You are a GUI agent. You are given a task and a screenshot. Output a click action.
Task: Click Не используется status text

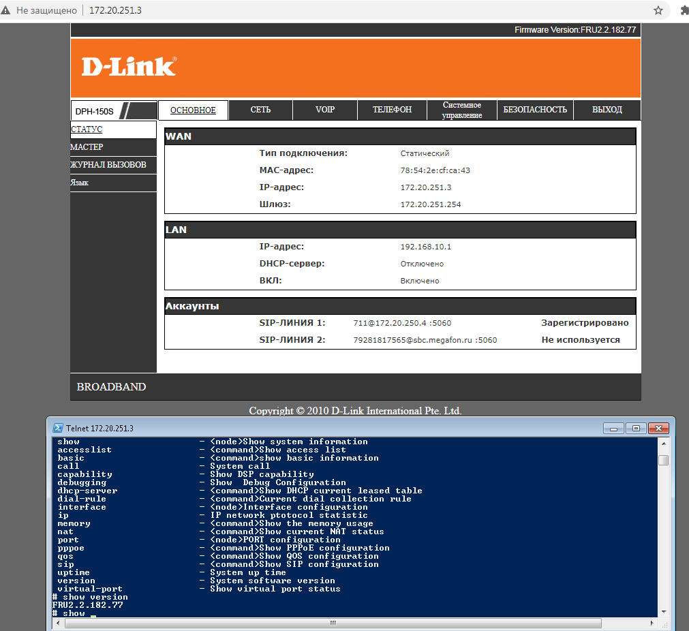581,340
